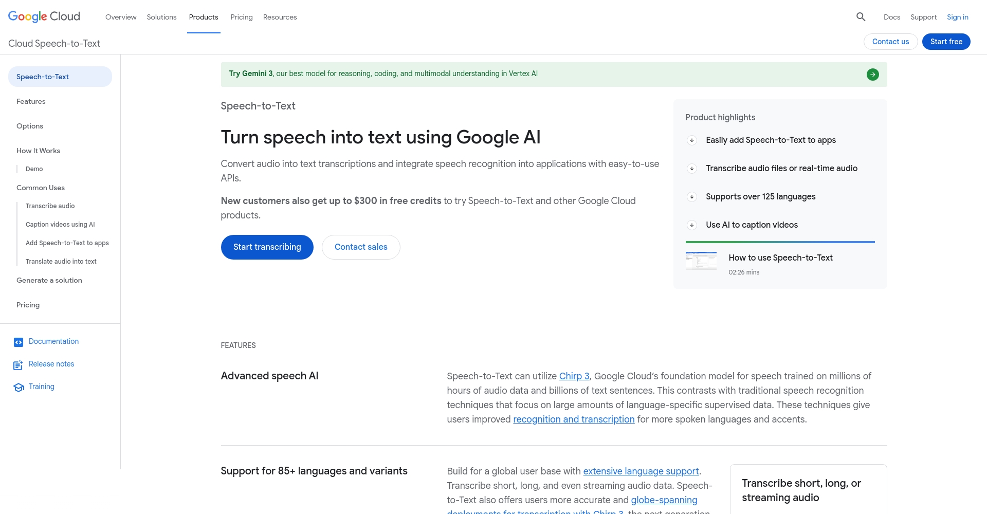Expand 'Easily add Speech-to-Text to apps' highlight
This screenshot has height=514, width=987.
tap(692, 140)
